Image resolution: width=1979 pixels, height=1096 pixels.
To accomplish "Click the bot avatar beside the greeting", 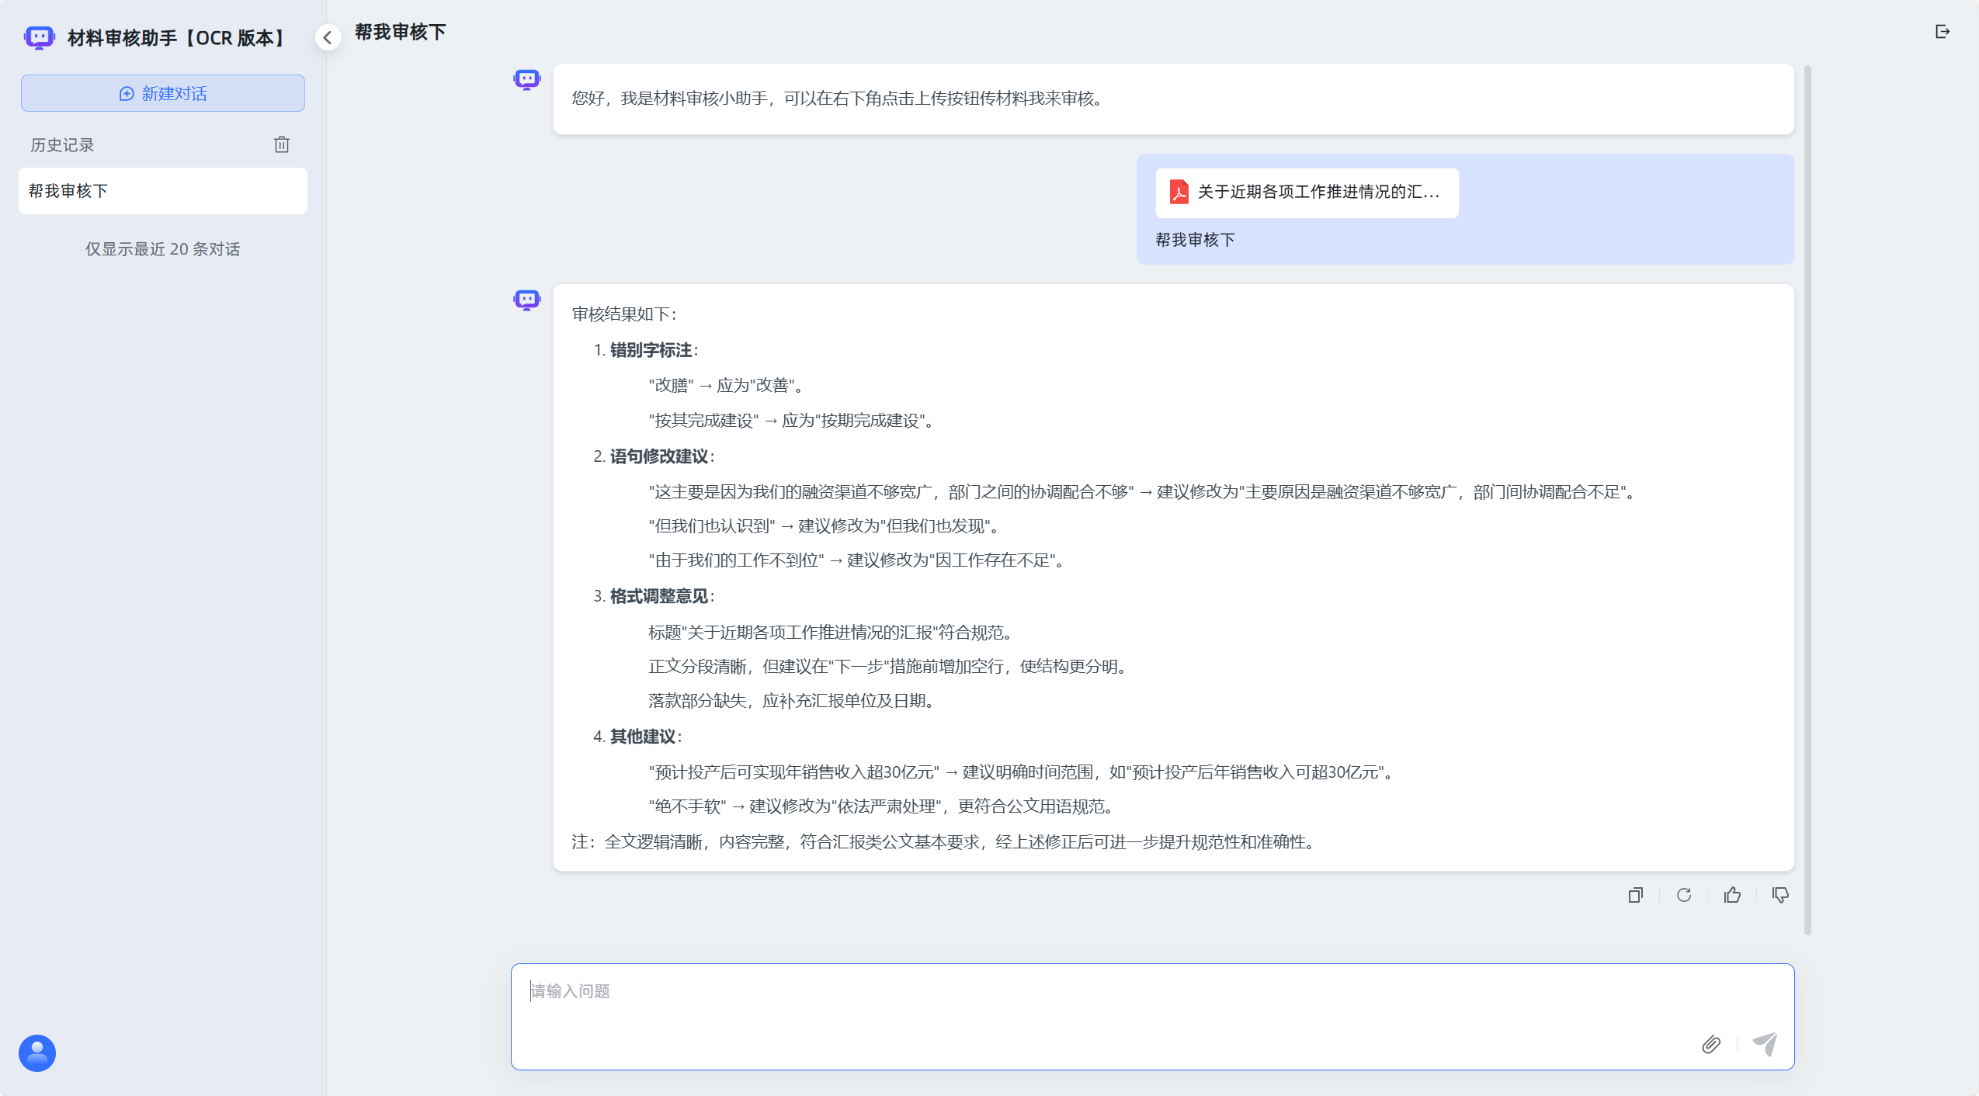I will (527, 79).
